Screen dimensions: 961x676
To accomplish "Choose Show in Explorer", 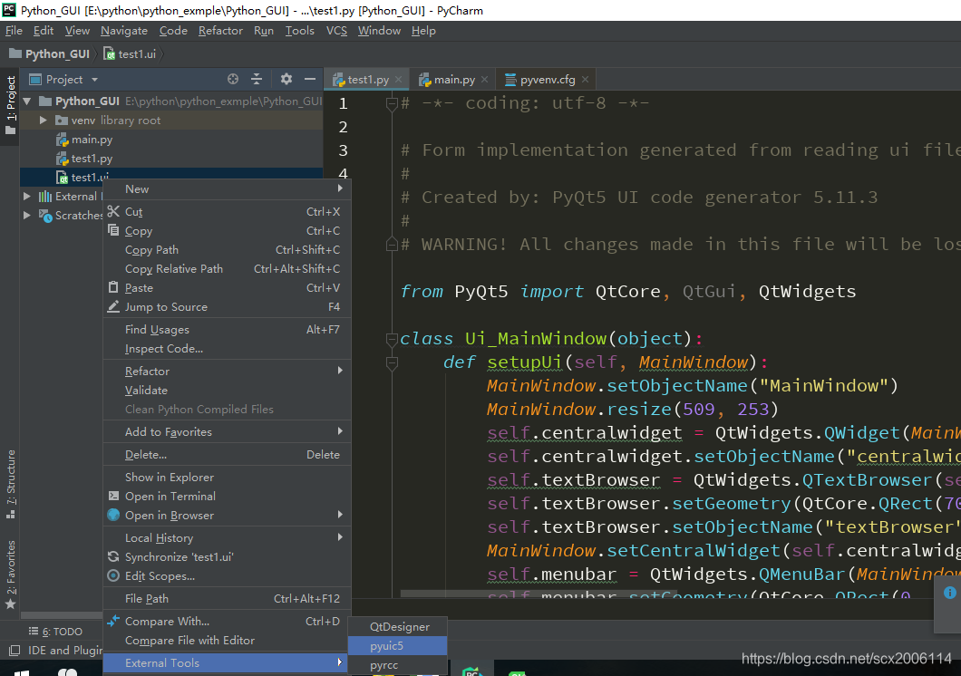I will tap(227, 477).
